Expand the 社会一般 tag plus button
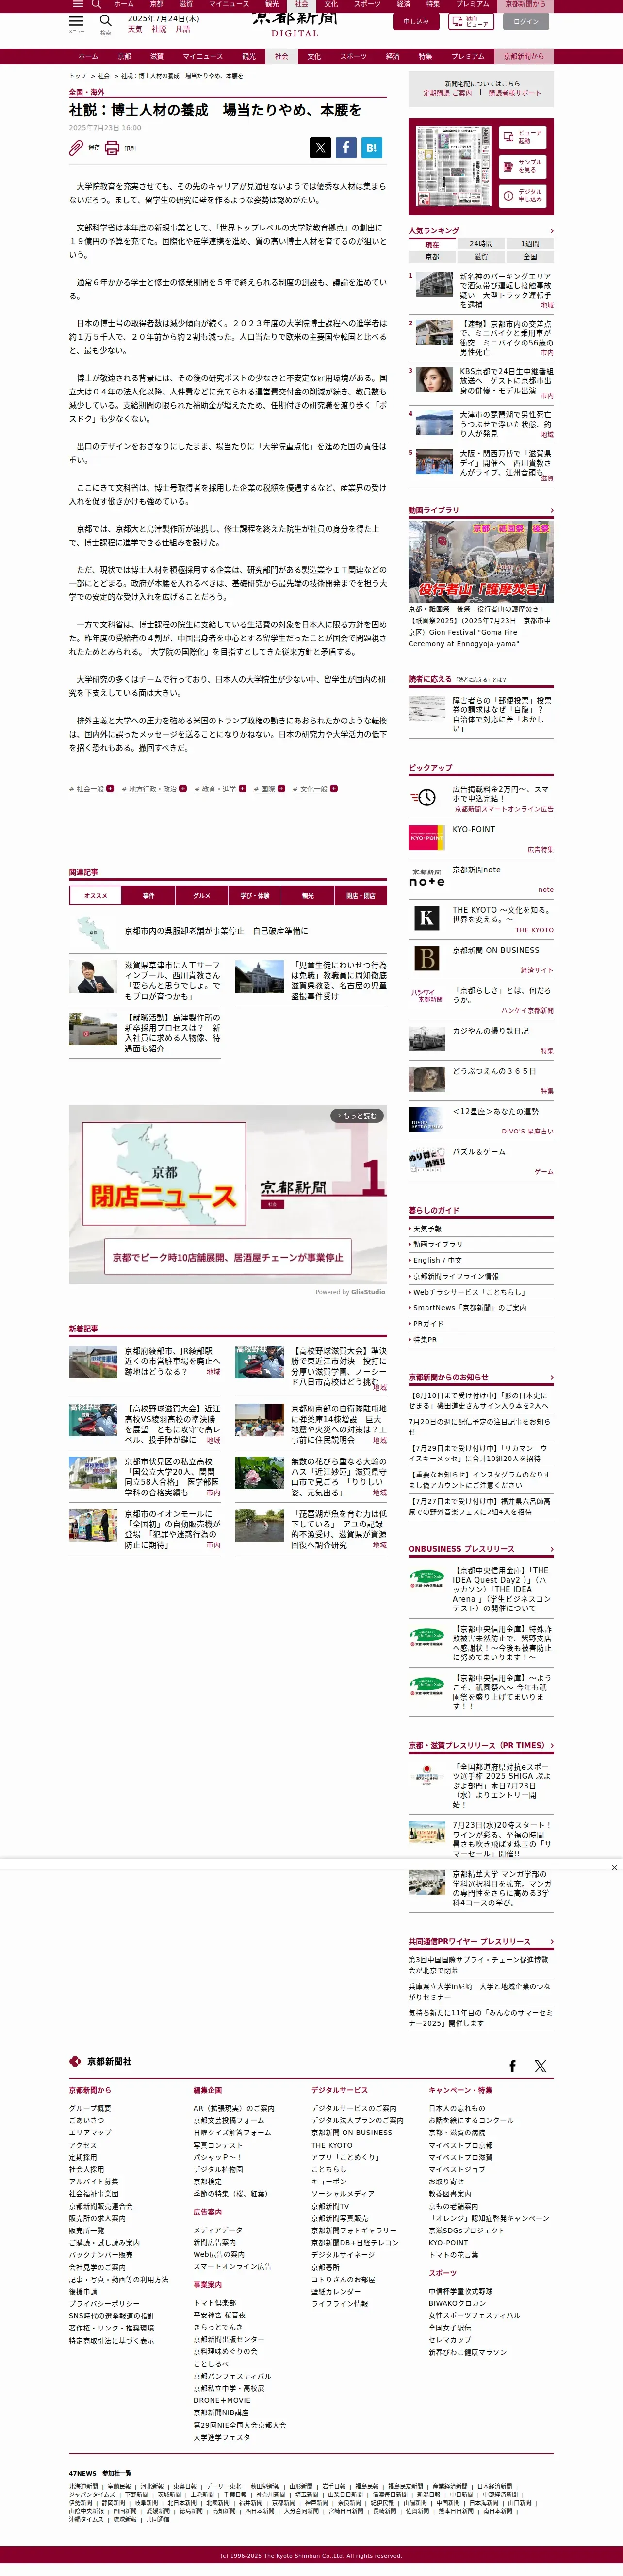The image size is (623, 2576). [x=110, y=788]
